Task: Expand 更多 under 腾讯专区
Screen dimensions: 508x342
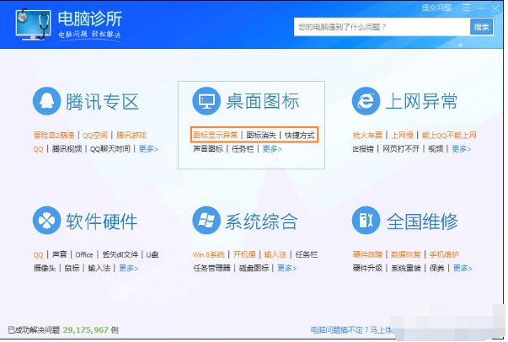Action: pyautogui.click(x=148, y=149)
